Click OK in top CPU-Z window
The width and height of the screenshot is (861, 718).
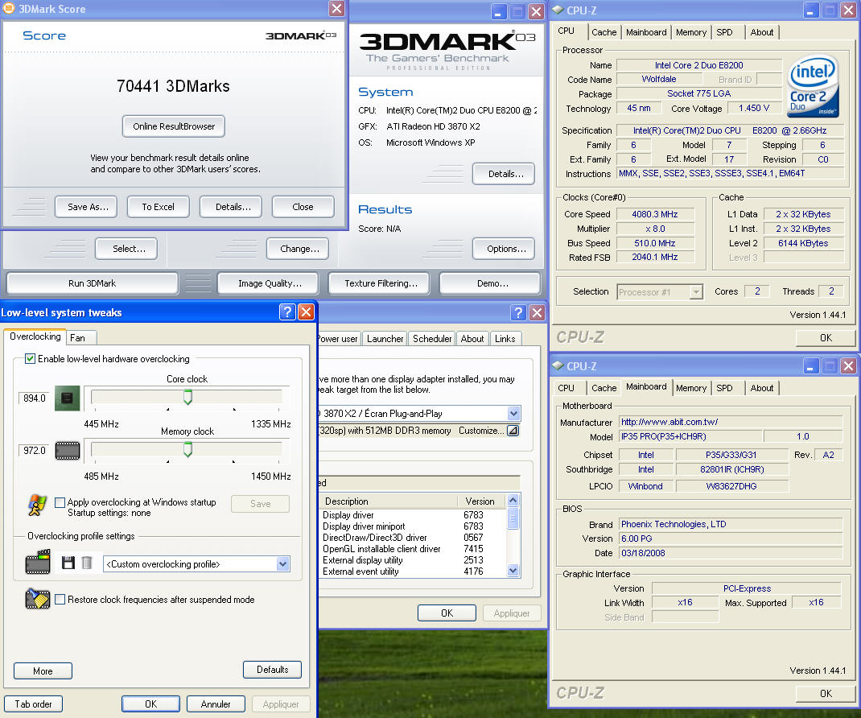tap(826, 338)
